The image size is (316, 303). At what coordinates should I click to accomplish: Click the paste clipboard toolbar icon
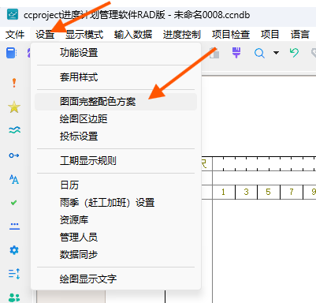pos(214,54)
